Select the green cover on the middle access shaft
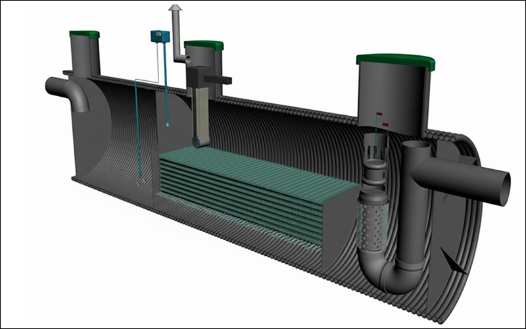Screen dimensions: 526x329 coord(204,45)
